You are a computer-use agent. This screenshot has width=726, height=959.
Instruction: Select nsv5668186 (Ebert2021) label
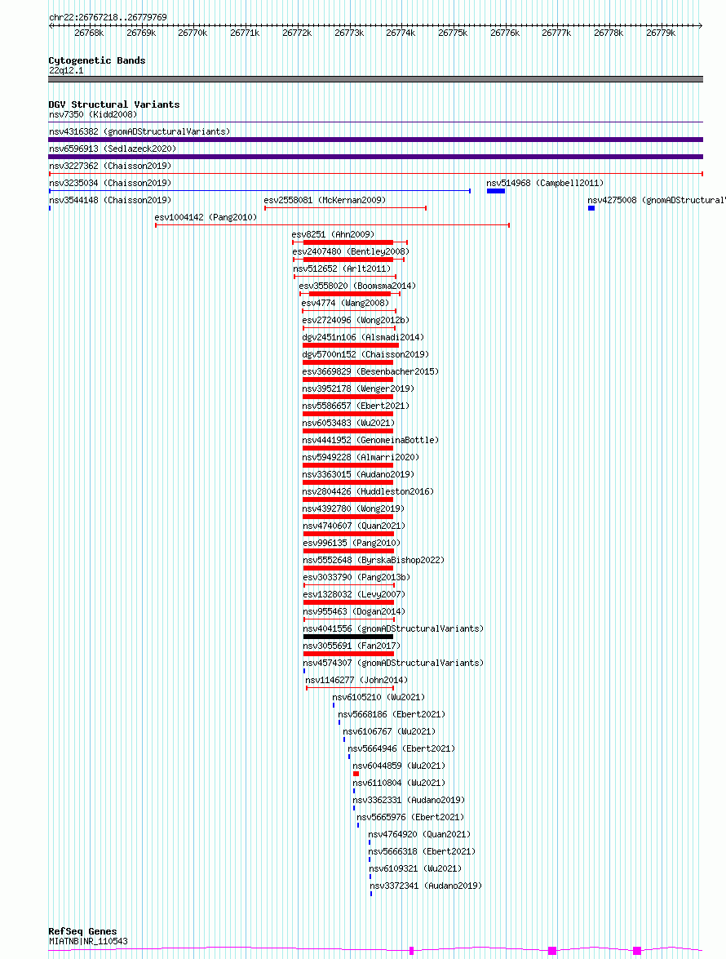392,714
